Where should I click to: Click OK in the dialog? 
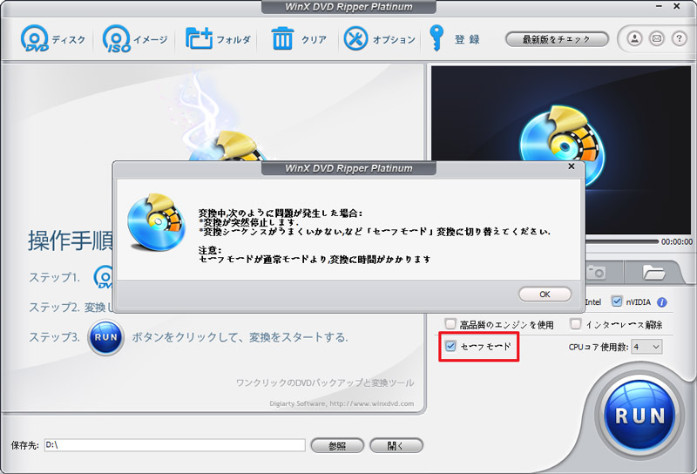[x=545, y=294]
